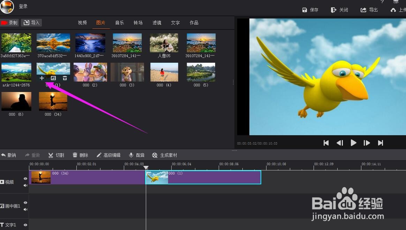Screen dimensions: 406x230
Task: Click trash icon on bird thumbnail
Action: tap(65, 78)
